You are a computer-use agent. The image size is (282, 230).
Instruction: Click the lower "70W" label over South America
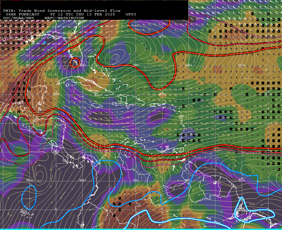pyautogui.click(x=136, y=180)
